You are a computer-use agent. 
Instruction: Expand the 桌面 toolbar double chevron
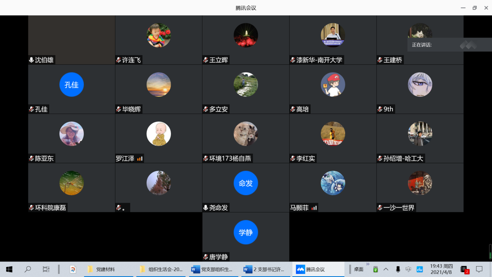[368, 265]
